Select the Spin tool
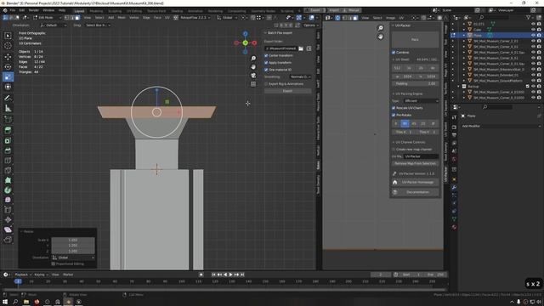The height and width of the screenshot is (306, 544). click(8, 190)
